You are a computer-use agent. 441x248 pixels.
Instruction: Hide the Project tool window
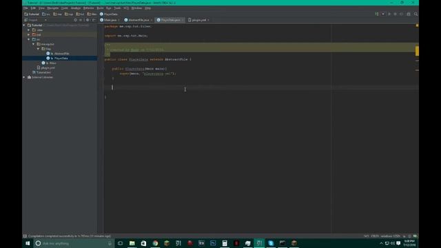(94, 20)
